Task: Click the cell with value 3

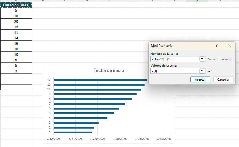Action: (x=16, y=71)
